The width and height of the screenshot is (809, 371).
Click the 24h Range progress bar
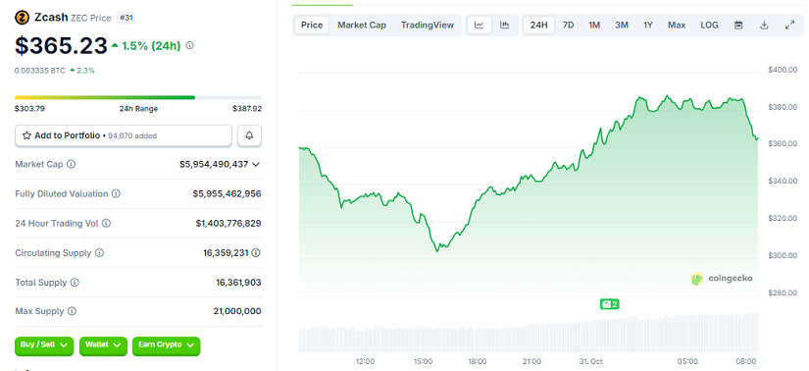[137, 97]
